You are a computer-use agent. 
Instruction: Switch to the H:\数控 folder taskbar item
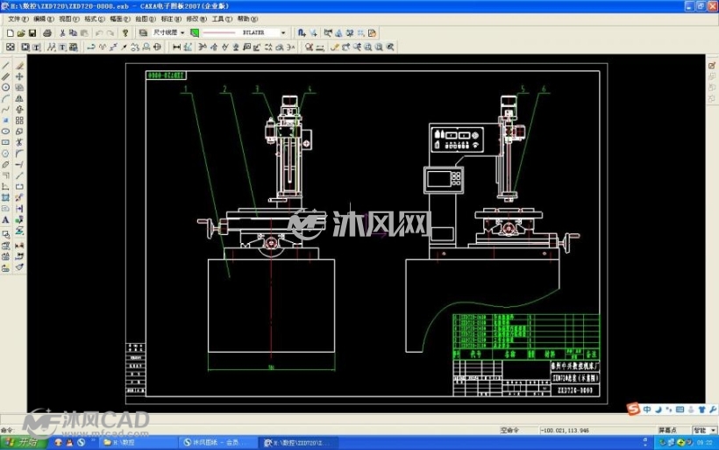(x=138, y=442)
